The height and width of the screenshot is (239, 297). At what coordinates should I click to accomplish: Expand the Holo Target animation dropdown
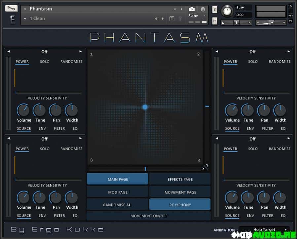[x=264, y=230]
